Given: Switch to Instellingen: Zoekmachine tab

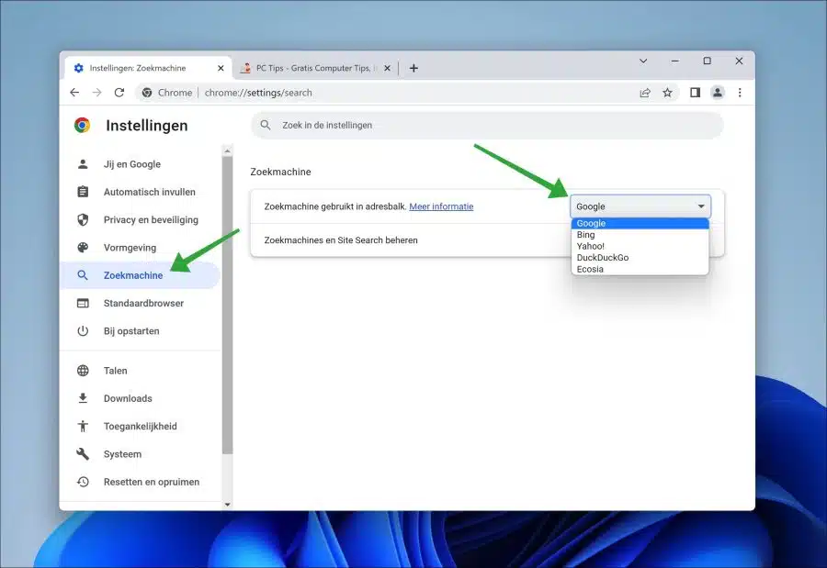Looking at the screenshot, I should (x=148, y=68).
